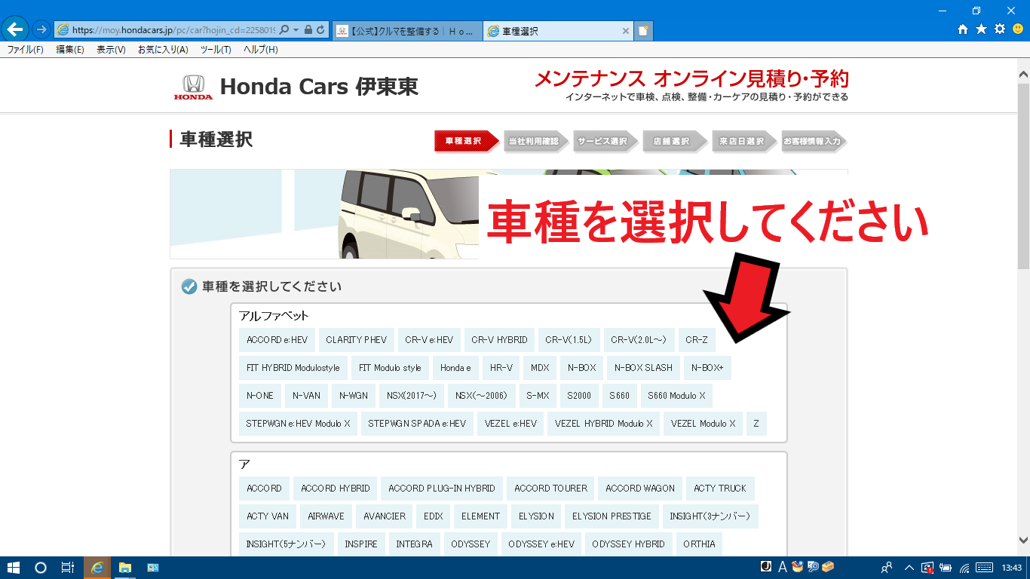
Task: Open the ファイル(F) menu
Action: pyautogui.click(x=25, y=50)
